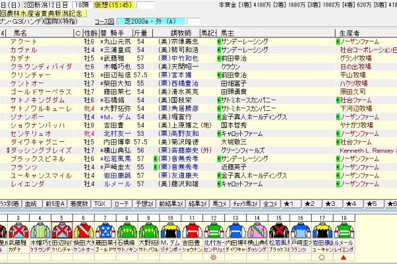Select the number 16 silk icon for フランツ

[x=301, y=230]
